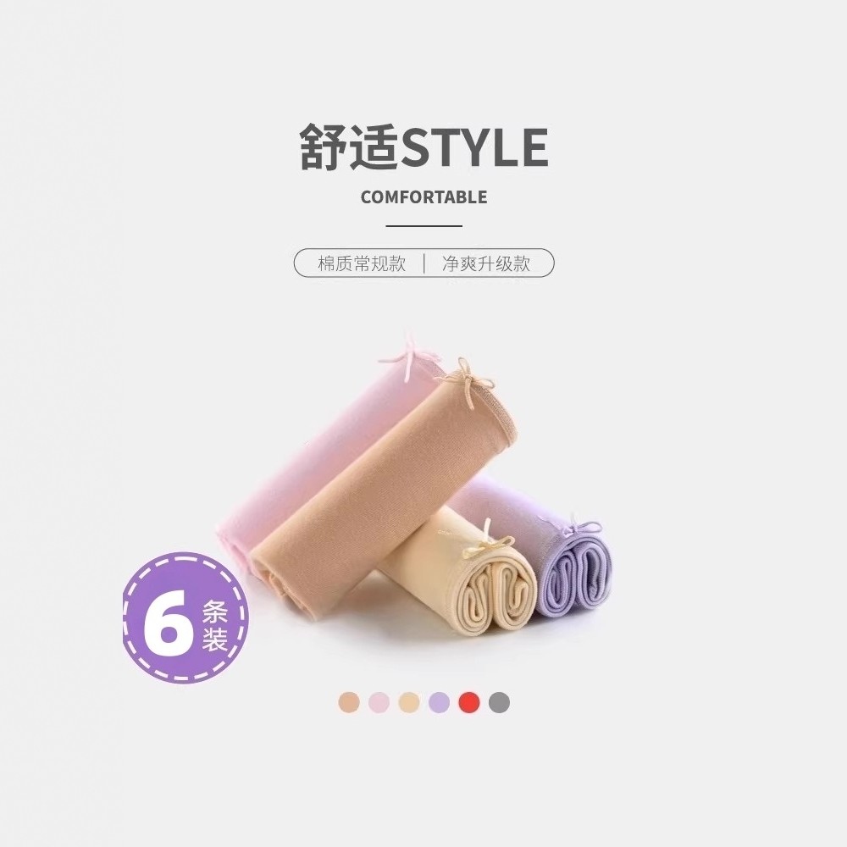
Task: Select the lavender purple color dot
Action: (439, 702)
